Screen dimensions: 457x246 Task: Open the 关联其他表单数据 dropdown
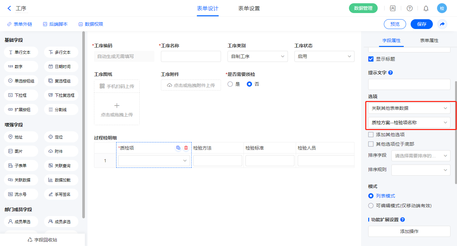(409, 108)
